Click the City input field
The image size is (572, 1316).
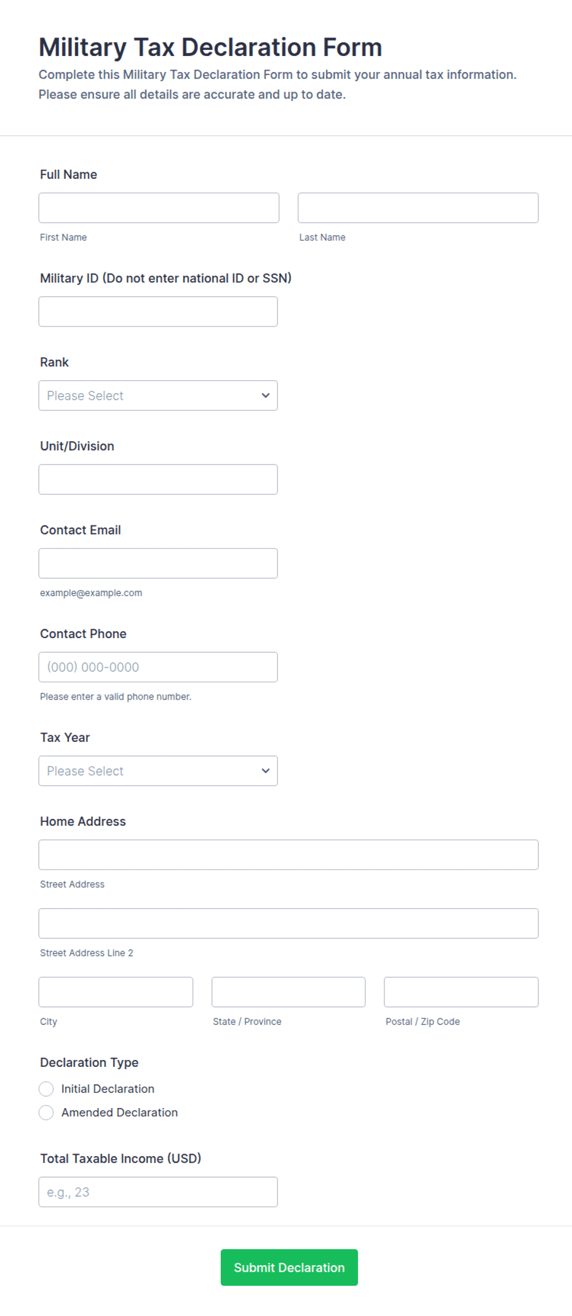pyautogui.click(x=116, y=992)
